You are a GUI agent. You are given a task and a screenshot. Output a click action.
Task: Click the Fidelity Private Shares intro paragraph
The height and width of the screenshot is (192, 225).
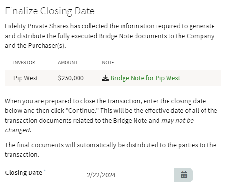110,36
